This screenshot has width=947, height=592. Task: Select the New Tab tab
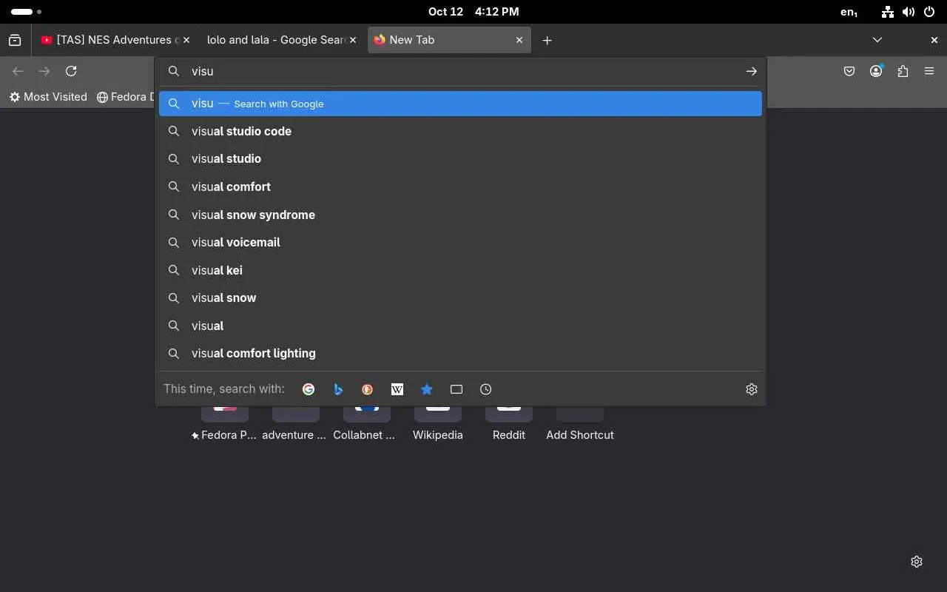click(x=449, y=40)
